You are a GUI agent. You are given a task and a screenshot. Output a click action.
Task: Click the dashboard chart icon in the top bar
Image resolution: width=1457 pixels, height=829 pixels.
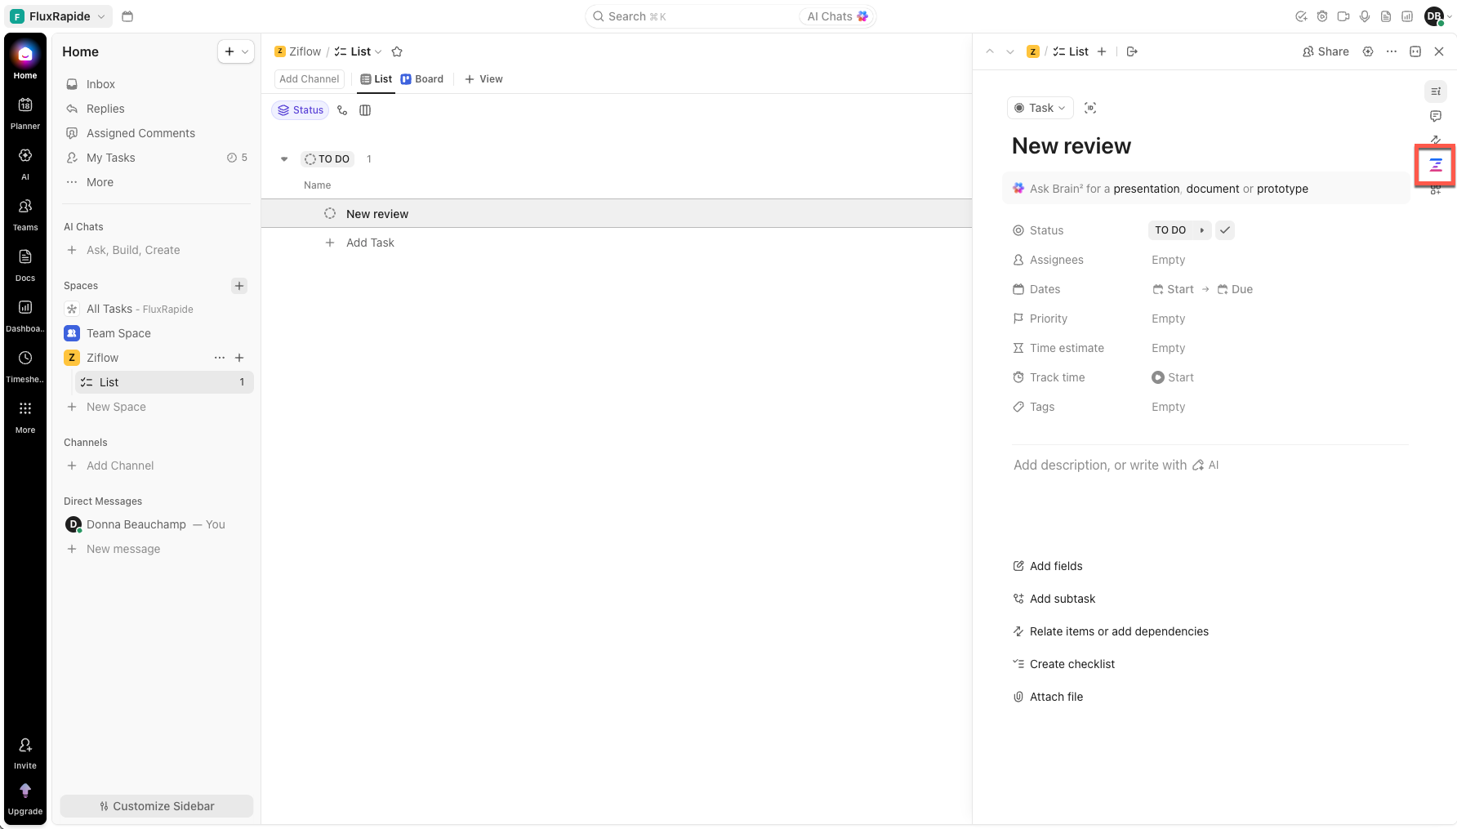[x=1407, y=16]
